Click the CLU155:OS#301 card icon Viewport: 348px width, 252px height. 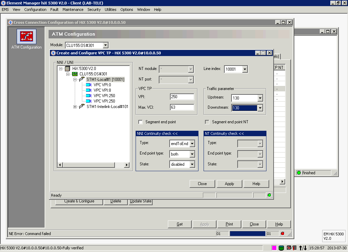pyautogui.click(x=75, y=74)
